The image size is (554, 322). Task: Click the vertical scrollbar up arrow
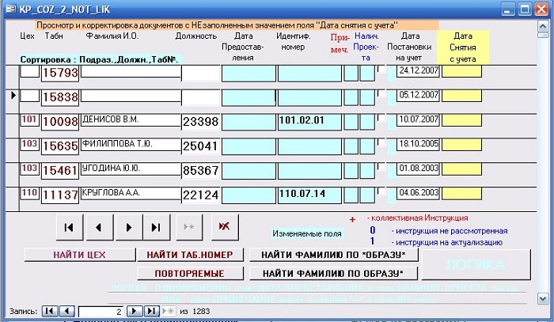[542, 26]
